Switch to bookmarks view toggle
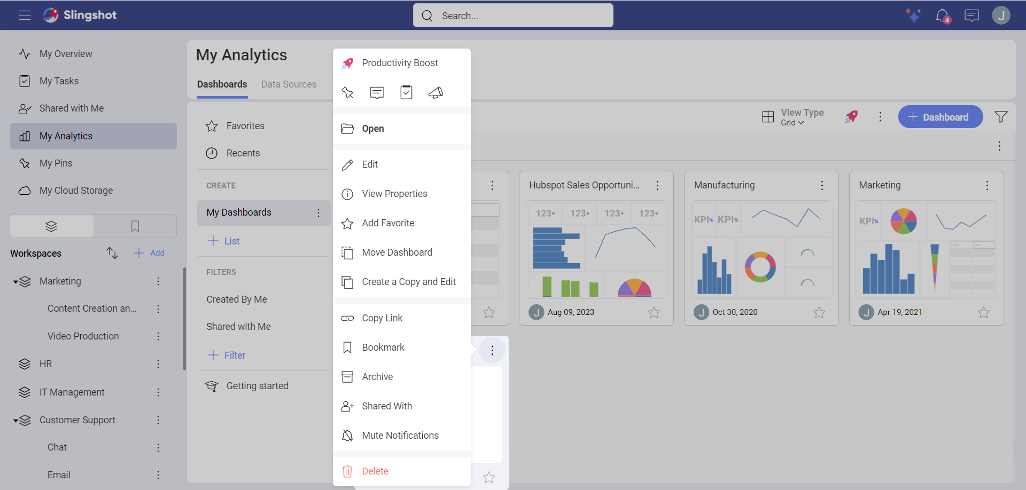The height and width of the screenshot is (490, 1026). point(135,226)
